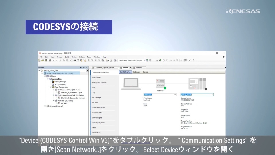Click the filter funnel icon top-right
275x155 pixels.
tap(224, 57)
